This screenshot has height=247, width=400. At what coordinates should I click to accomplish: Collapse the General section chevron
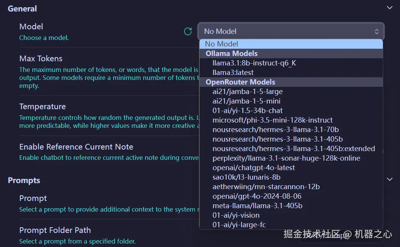pos(389,8)
